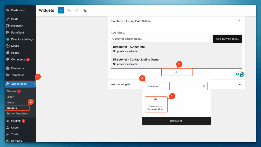The image size is (261, 147).
Task: Open the list view icon in toolbar
Action: (x=85, y=10)
